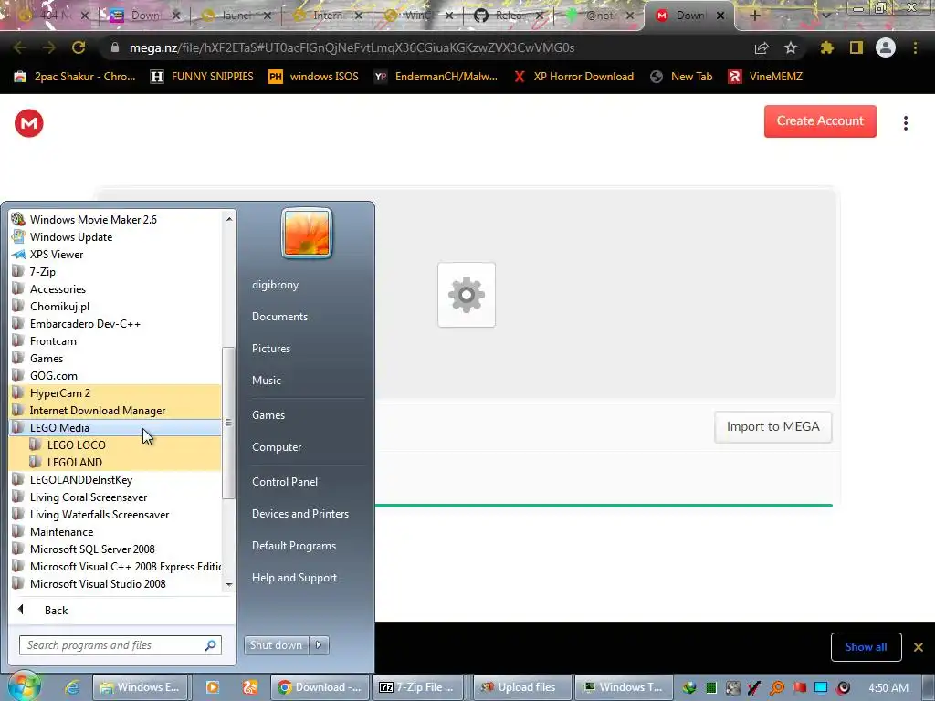
Task: Open Windows Update from programs list
Action: 115,236
